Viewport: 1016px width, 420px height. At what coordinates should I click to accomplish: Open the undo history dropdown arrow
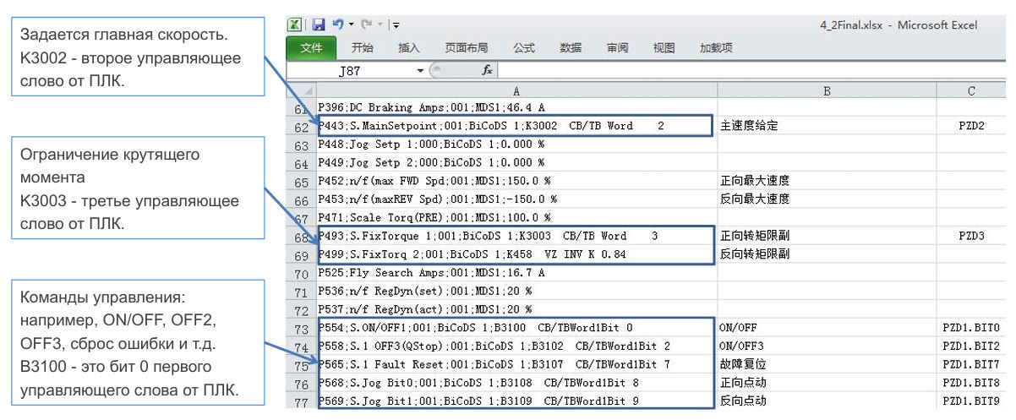click(x=350, y=26)
